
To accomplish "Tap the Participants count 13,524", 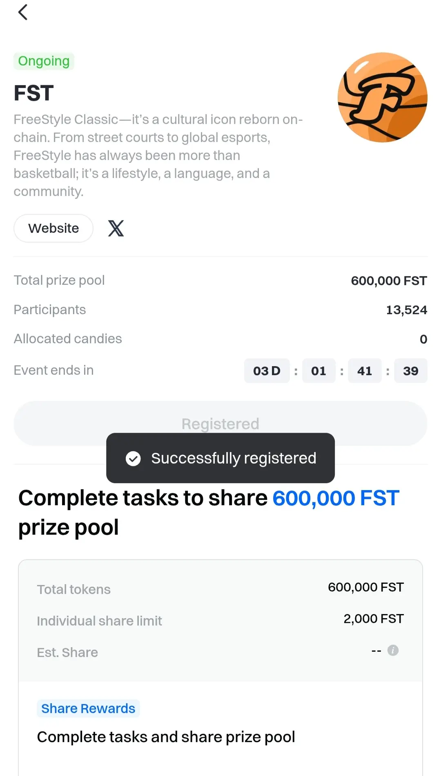I will click(x=407, y=310).
